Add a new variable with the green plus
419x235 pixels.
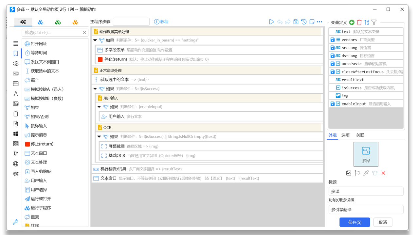[x=352, y=22]
